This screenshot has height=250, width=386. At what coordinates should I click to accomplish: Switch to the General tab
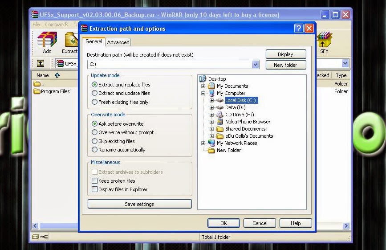[x=94, y=41]
